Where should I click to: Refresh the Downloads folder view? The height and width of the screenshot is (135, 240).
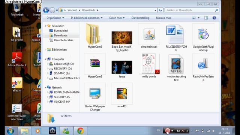click(x=160, y=10)
